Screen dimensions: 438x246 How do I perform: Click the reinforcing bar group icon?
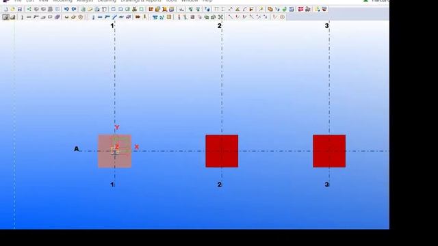point(73,17)
